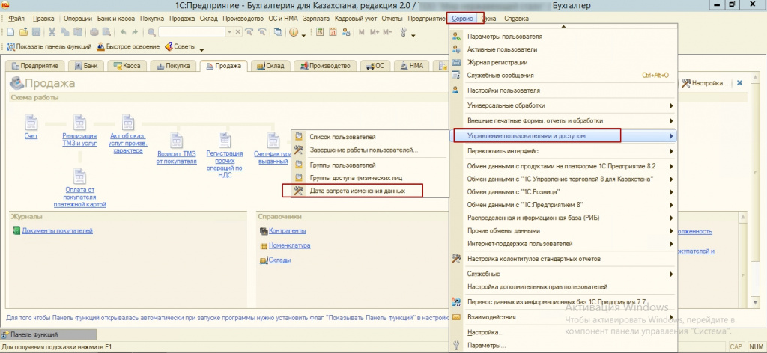Click icon beside Журнал регистрации menu item
Image resolution: width=767 pixels, height=353 pixels.
pyautogui.click(x=457, y=63)
